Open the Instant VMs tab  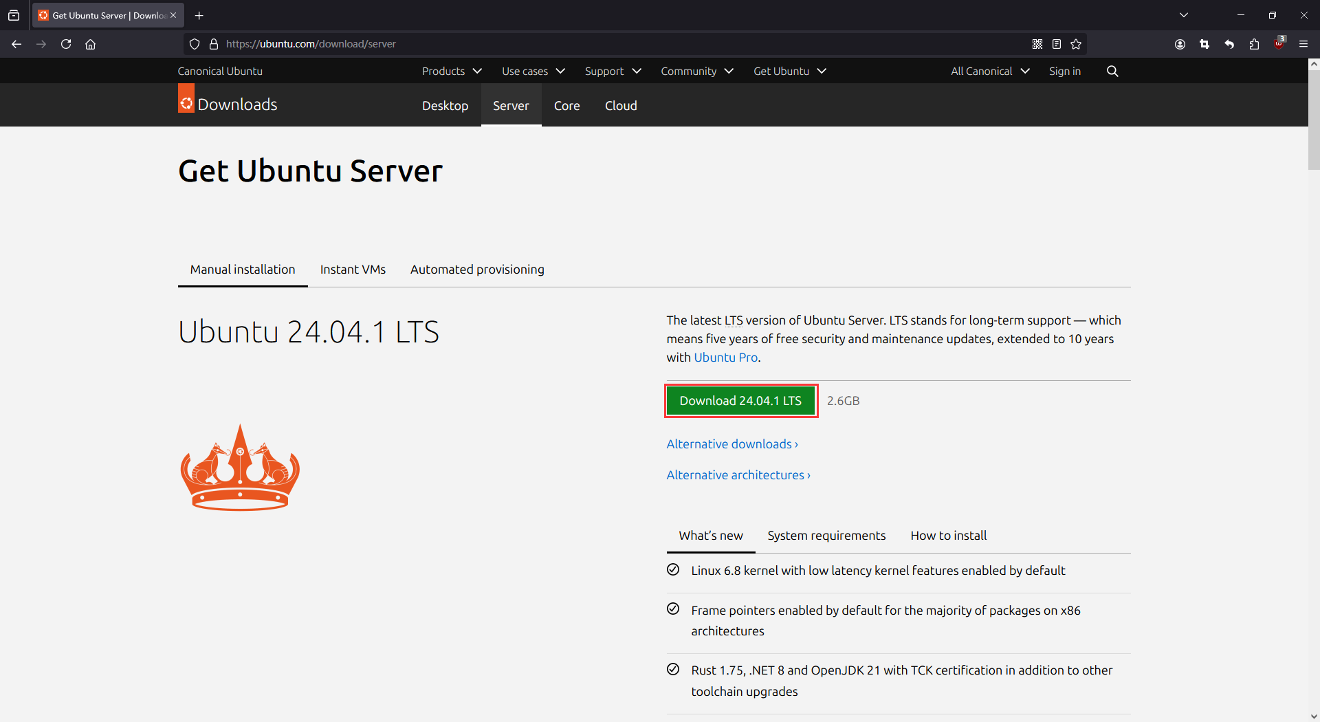(353, 270)
